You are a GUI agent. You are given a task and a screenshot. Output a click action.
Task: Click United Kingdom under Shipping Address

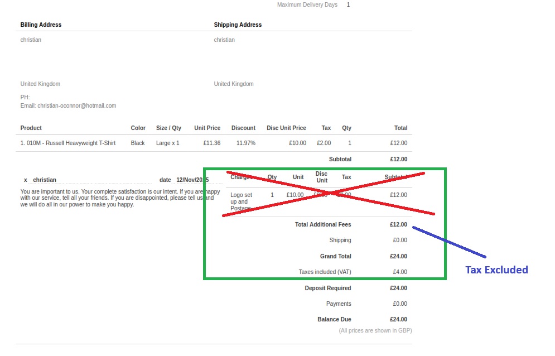[233, 84]
